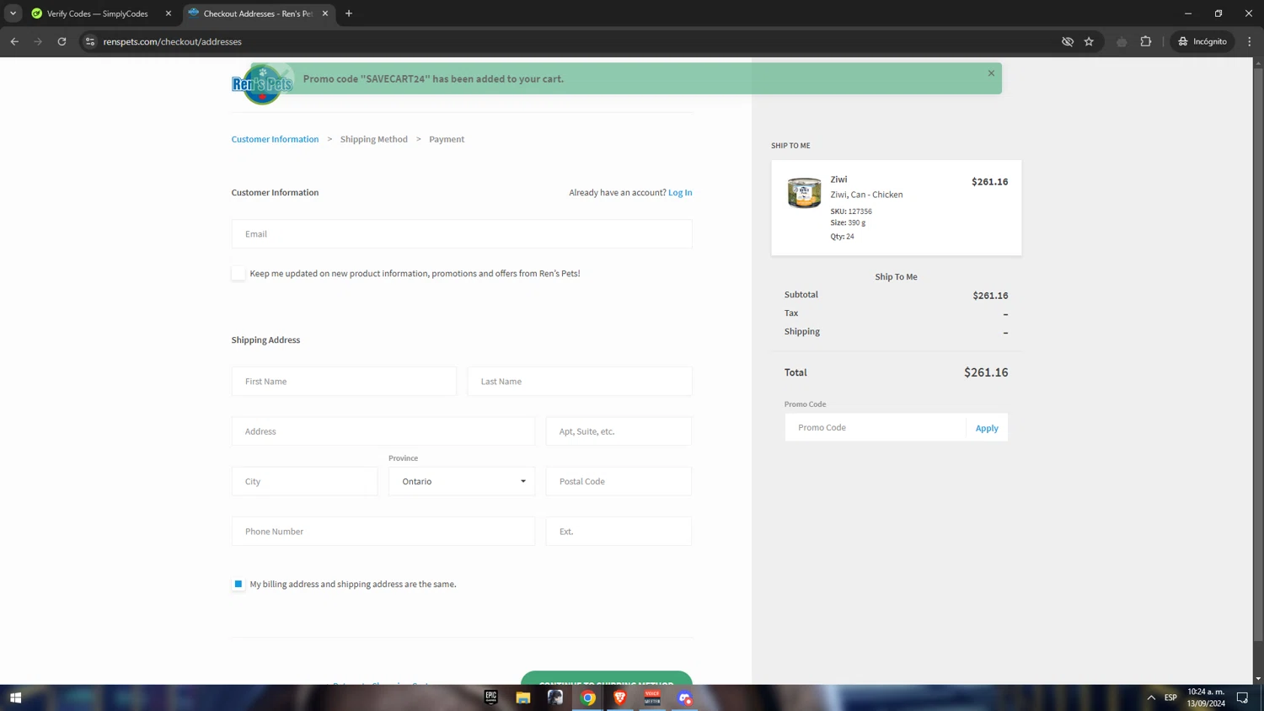Open a new browser tab
The height and width of the screenshot is (711, 1264).
349,13
